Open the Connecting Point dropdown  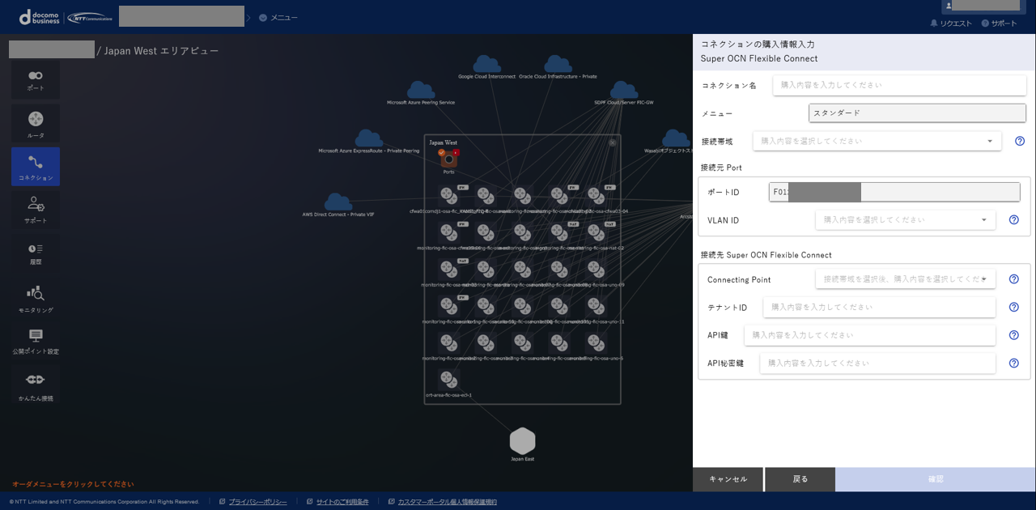[x=905, y=279]
